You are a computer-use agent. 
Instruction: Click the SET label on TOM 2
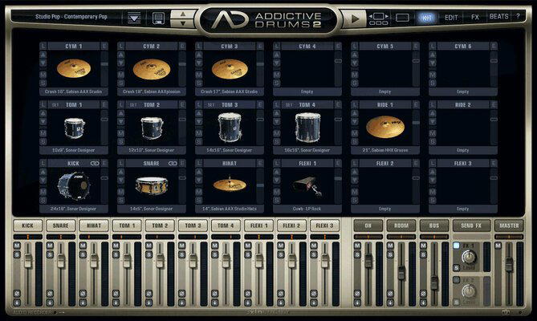133,105
